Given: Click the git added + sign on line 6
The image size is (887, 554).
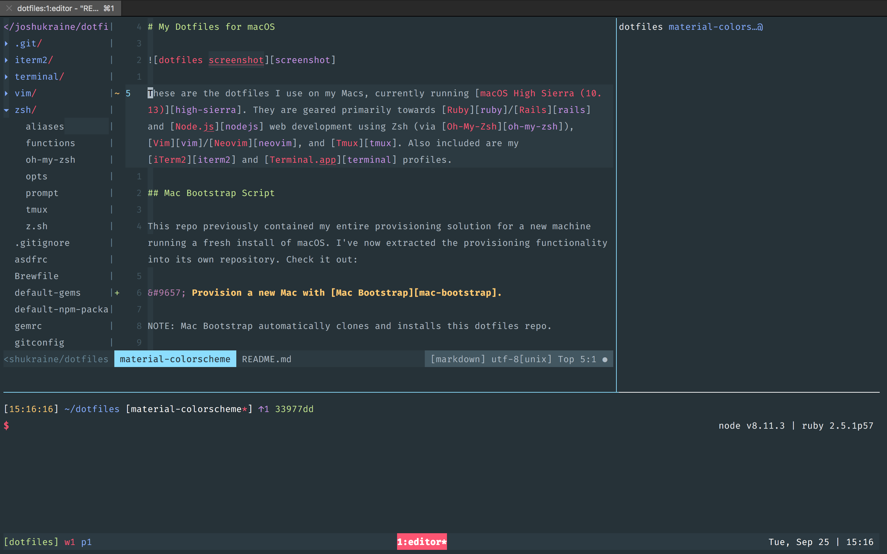Looking at the screenshot, I should click(117, 293).
